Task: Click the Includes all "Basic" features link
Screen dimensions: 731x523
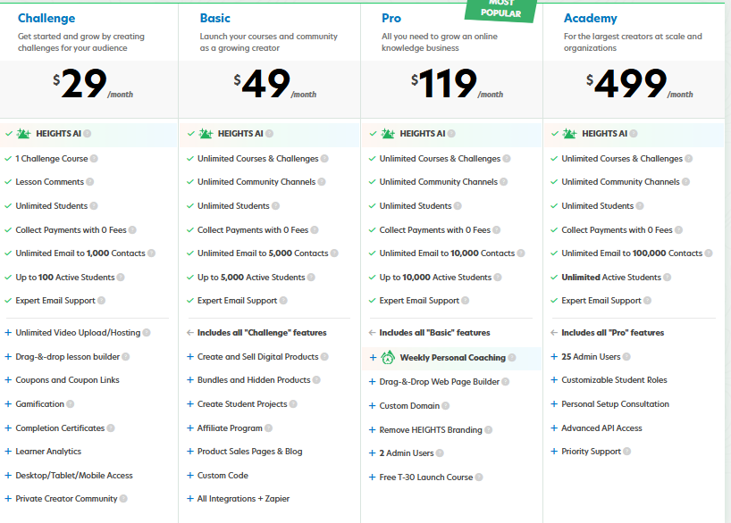Action: pos(434,333)
